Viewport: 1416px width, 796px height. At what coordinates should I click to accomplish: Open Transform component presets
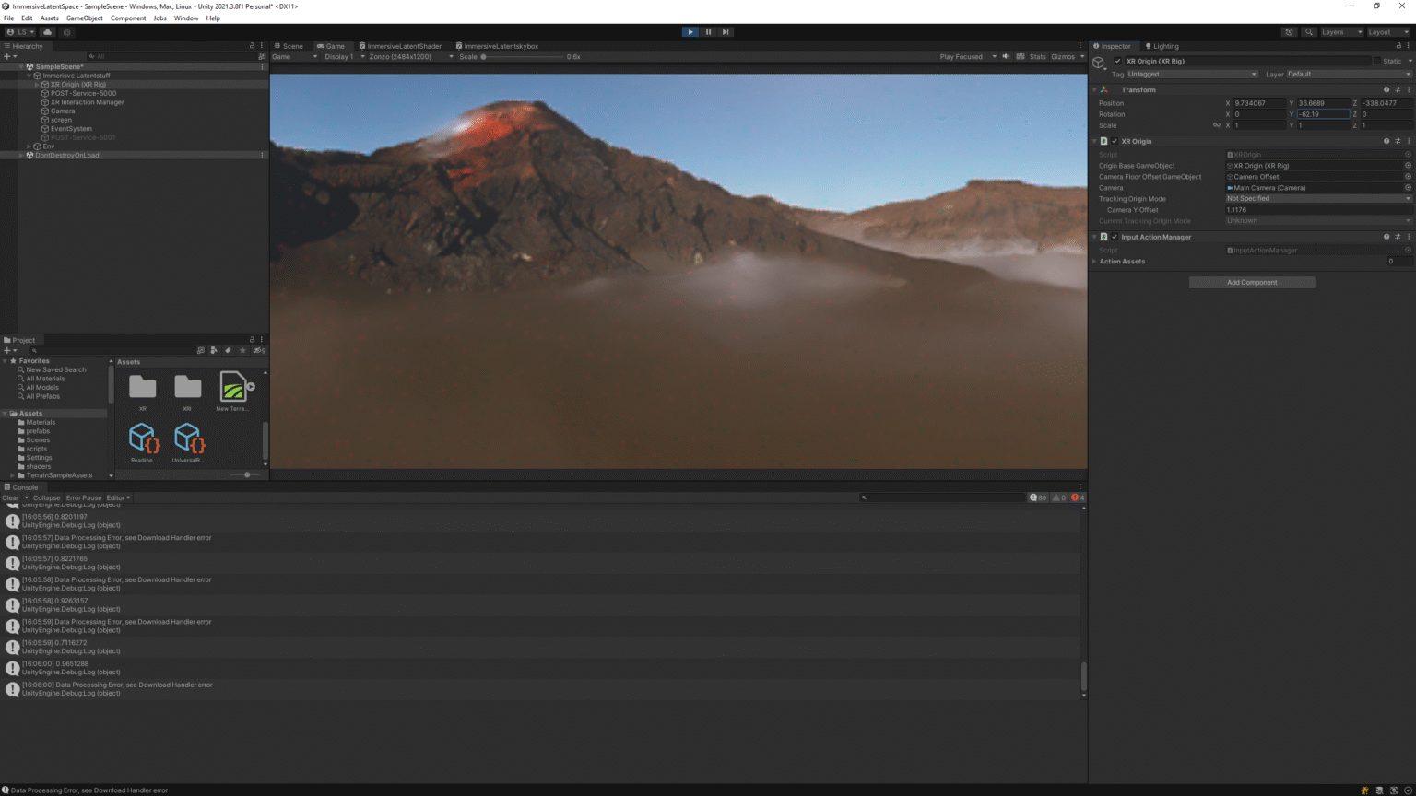1398,89
